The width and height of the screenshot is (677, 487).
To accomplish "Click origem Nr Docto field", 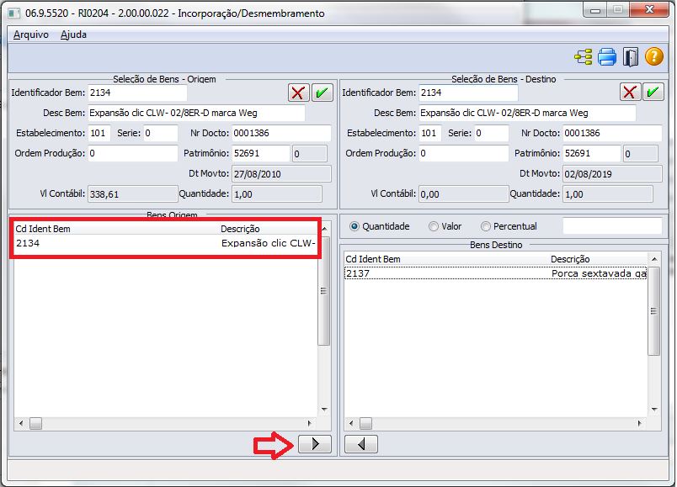I will pos(281,133).
